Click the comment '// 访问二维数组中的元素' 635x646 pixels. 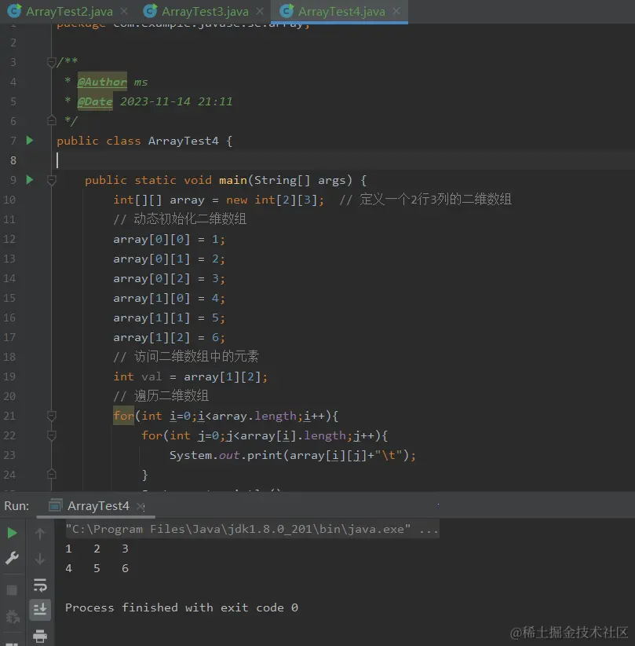point(186,357)
